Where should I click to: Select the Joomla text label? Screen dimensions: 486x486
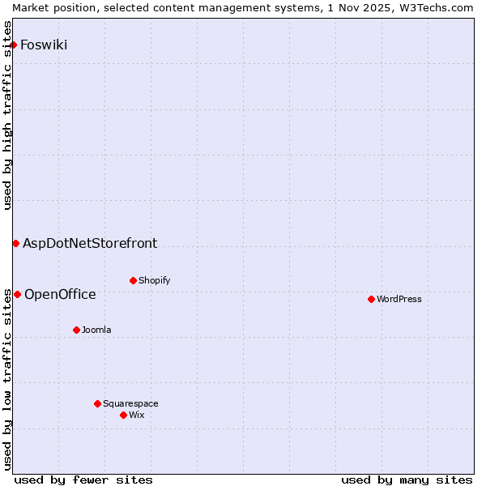pyautogui.click(x=96, y=330)
